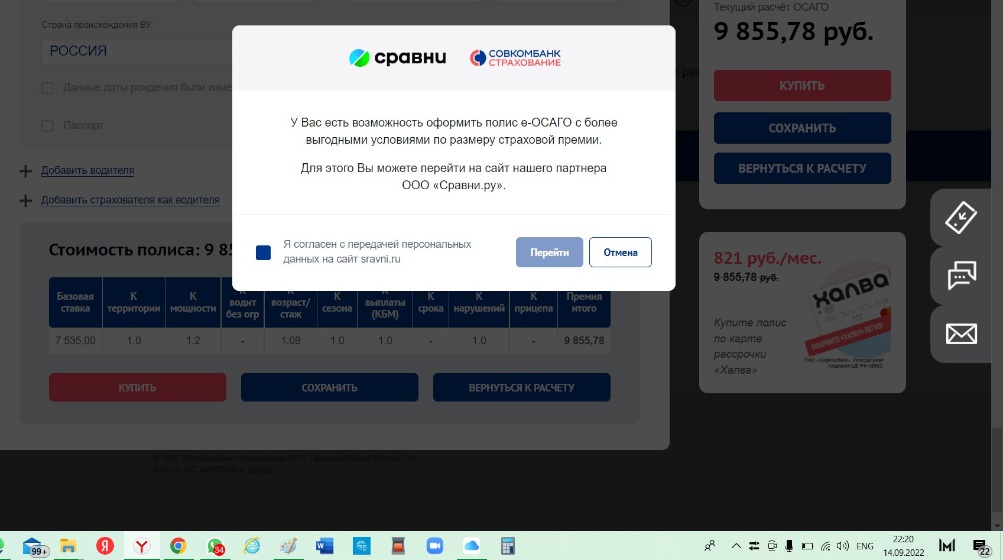Viewport: 1003px width, 560px height.
Task: Click the 9 855,78 total premium cell
Action: (x=584, y=341)
